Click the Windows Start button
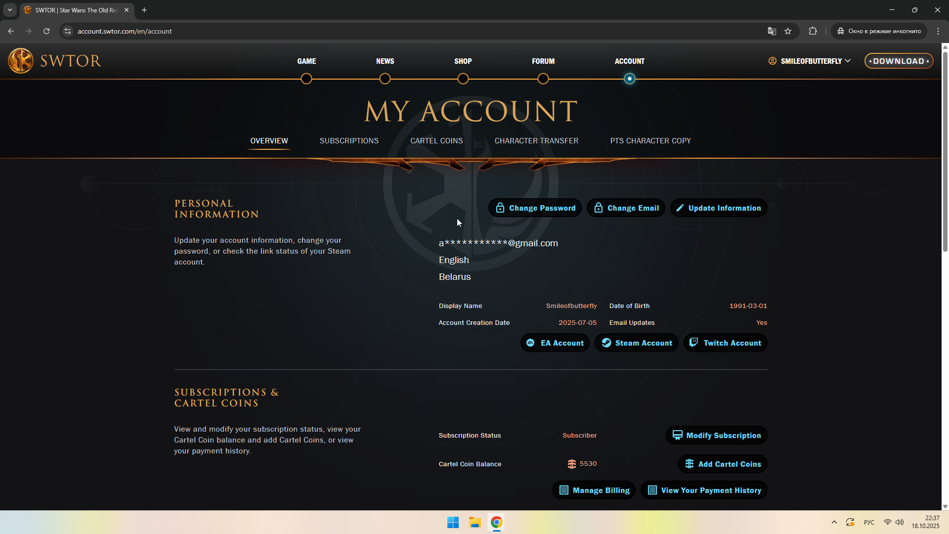The image size is (949, 534). [x=453, y=522]
